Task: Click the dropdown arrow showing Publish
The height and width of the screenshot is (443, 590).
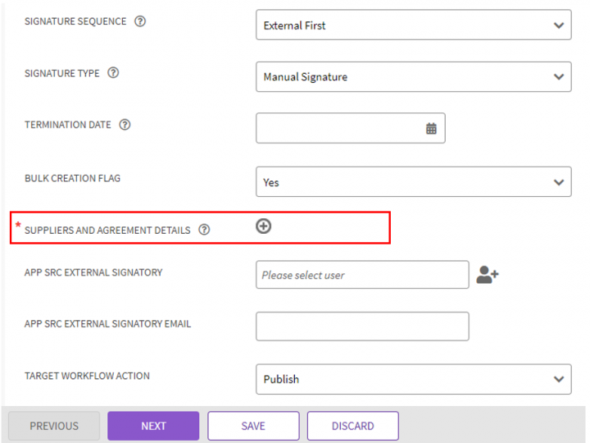Action: click(x=559, y=379)
